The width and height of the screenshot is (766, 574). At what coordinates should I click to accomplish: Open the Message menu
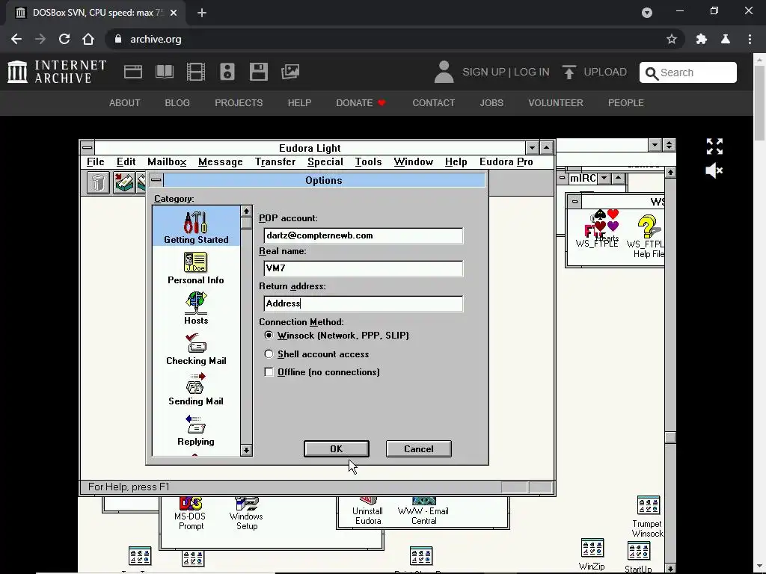(x=221, y=161)
